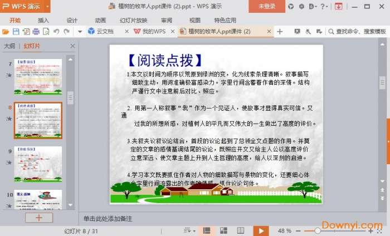Switch to slide sorter view icon
This screenshot has width=390, height=236.
223,231
